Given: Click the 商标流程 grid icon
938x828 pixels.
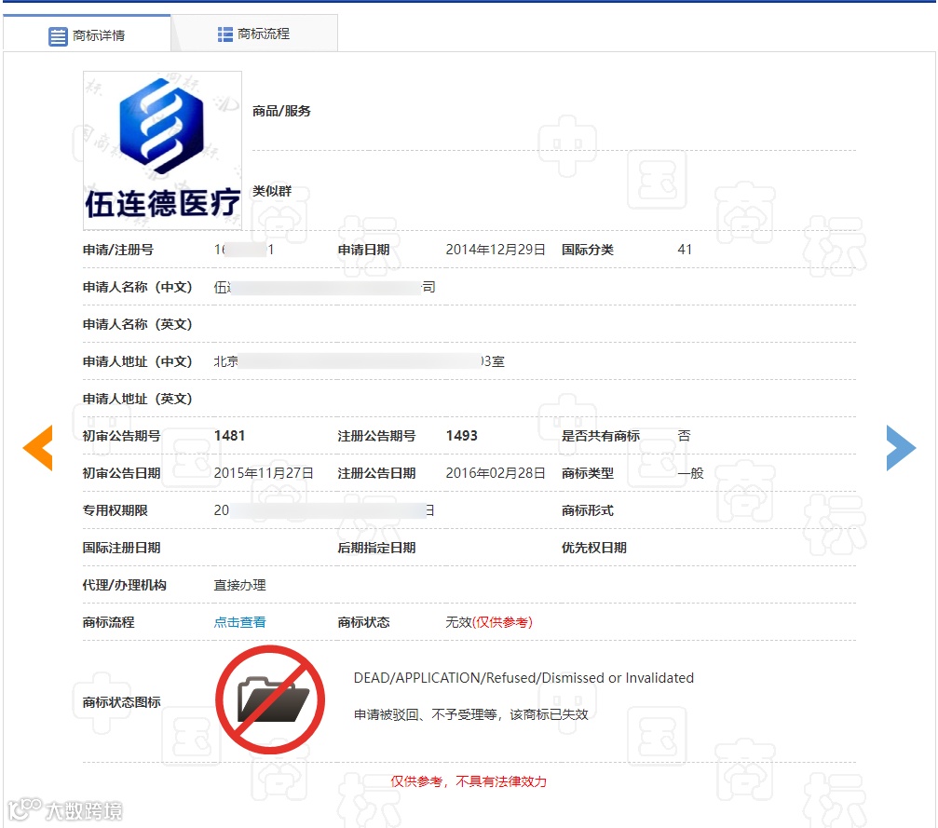Looking at the screenshot, I should point(224,34).
